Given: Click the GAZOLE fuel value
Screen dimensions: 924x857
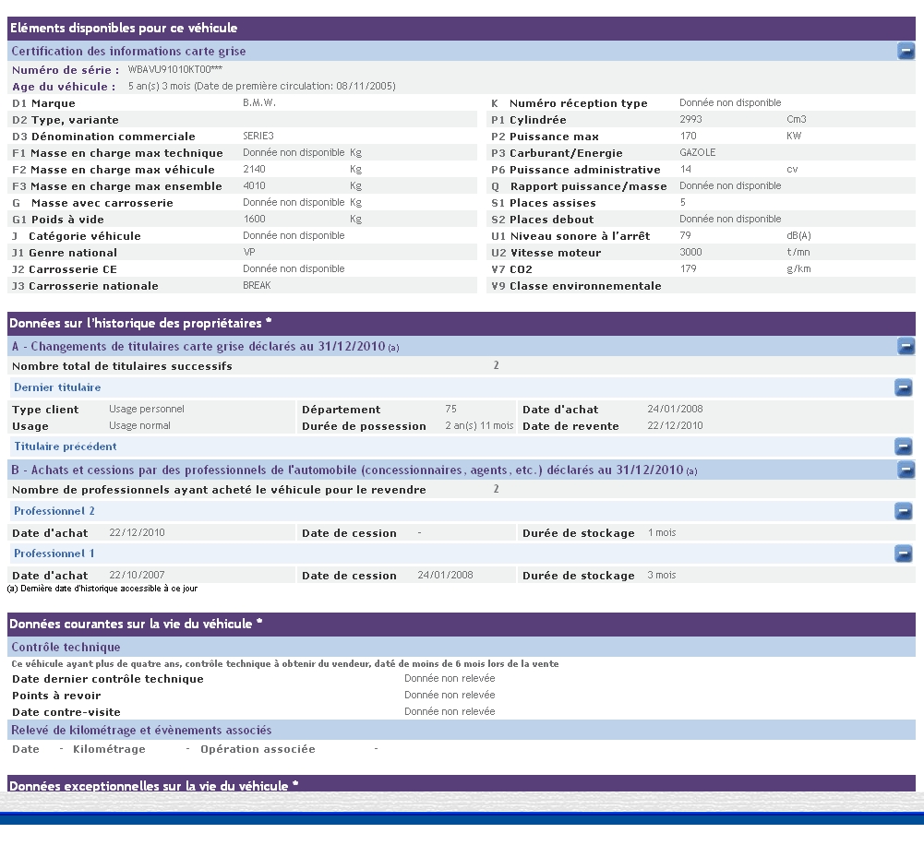Looking at the screenshot, I should coord(698,152).
